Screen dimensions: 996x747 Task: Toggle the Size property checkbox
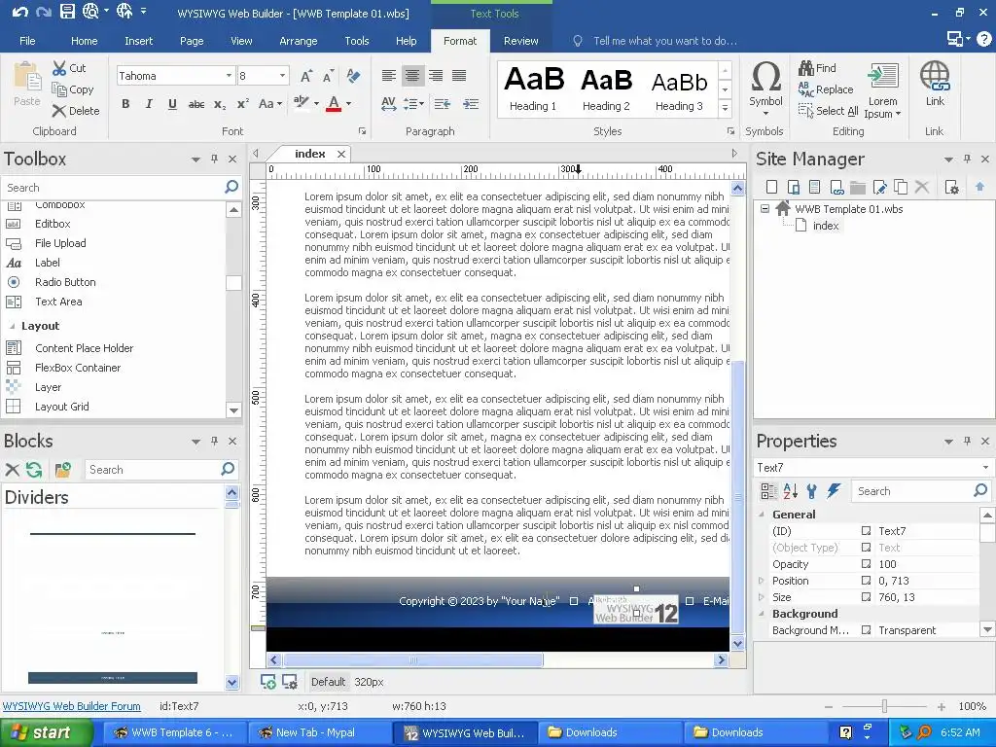pyautogui.click(x=866, y=596)
